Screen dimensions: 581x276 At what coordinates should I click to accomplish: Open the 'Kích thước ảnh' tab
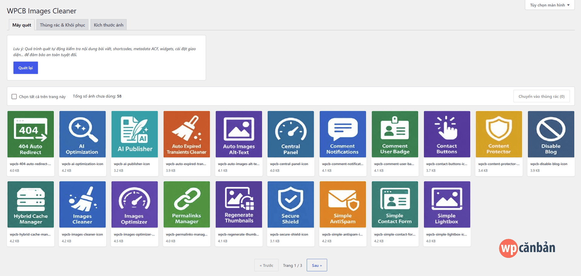point(109,25)
